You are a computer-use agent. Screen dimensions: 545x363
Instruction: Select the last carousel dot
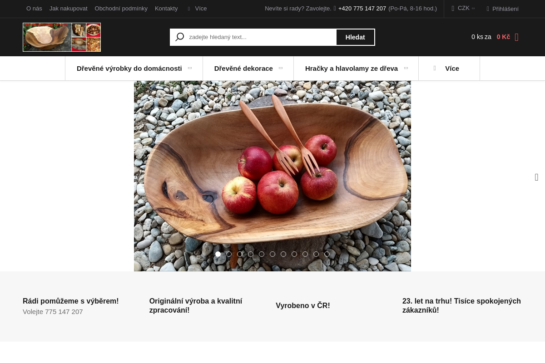point(327,254)
